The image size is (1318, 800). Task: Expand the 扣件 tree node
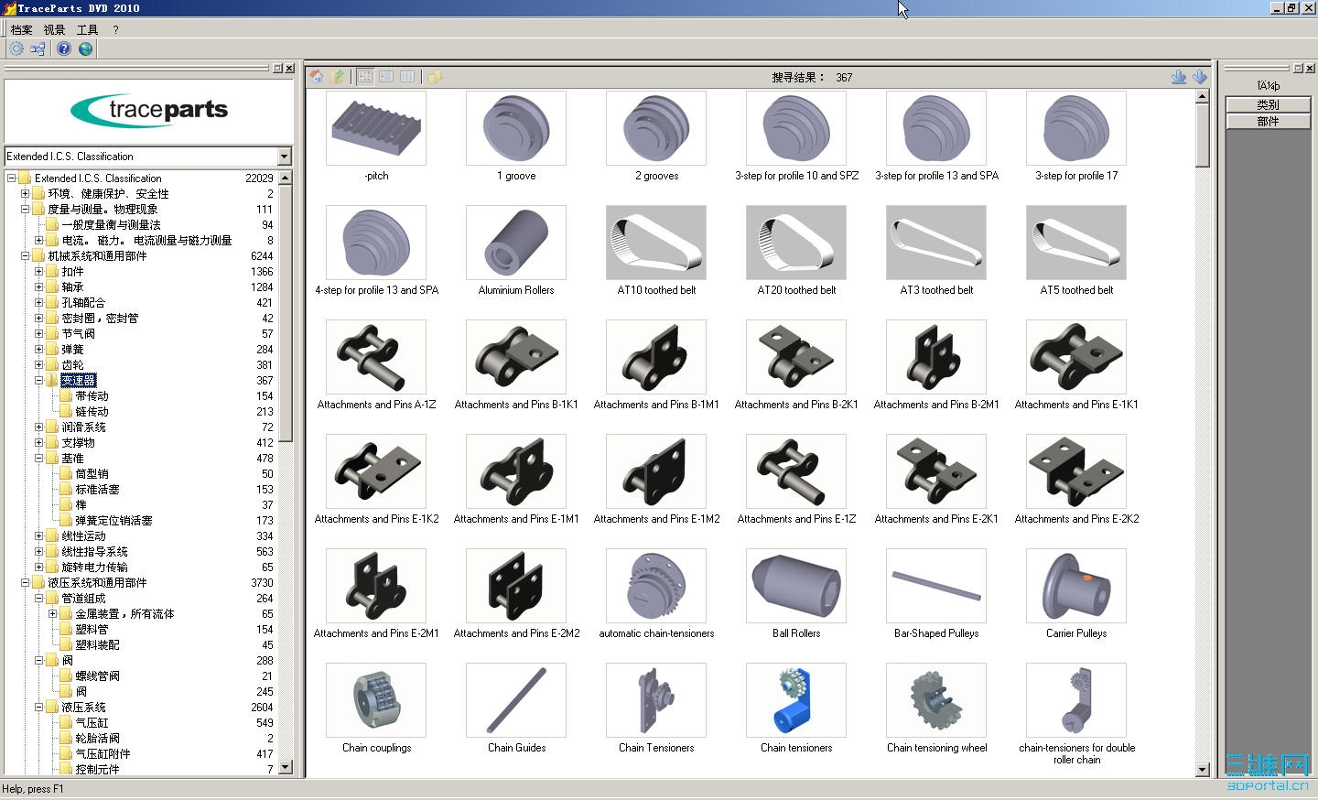coord(38,272)
